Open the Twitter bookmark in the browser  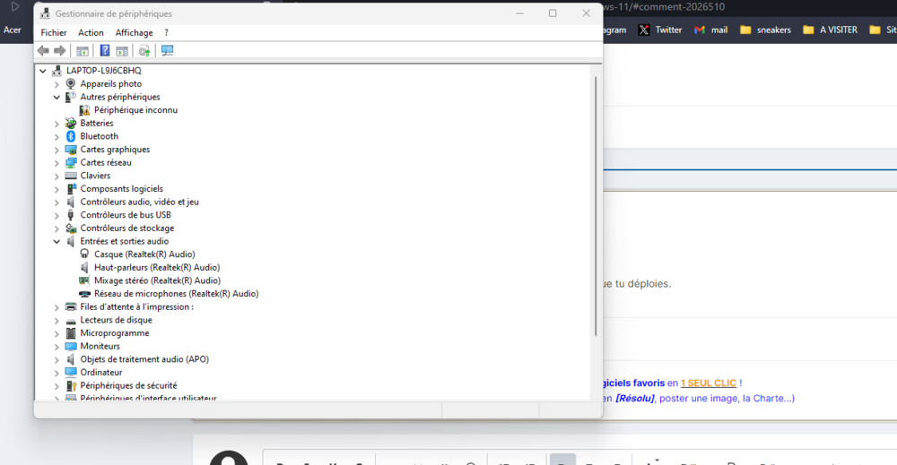660,30
